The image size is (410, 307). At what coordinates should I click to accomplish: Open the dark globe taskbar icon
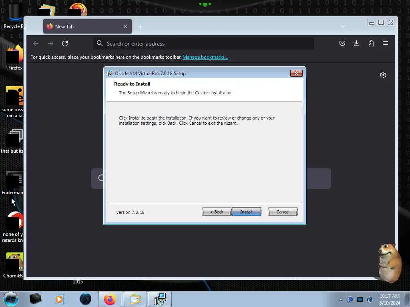click(x=85, y=299)
